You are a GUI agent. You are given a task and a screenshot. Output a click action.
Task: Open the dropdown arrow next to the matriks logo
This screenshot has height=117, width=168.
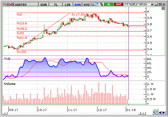[x=152, y=5]
